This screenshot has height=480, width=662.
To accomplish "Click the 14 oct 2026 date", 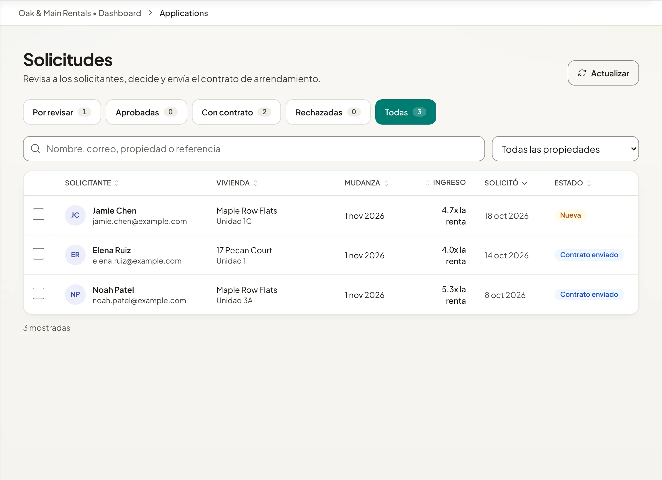I will tap(507, 256).
